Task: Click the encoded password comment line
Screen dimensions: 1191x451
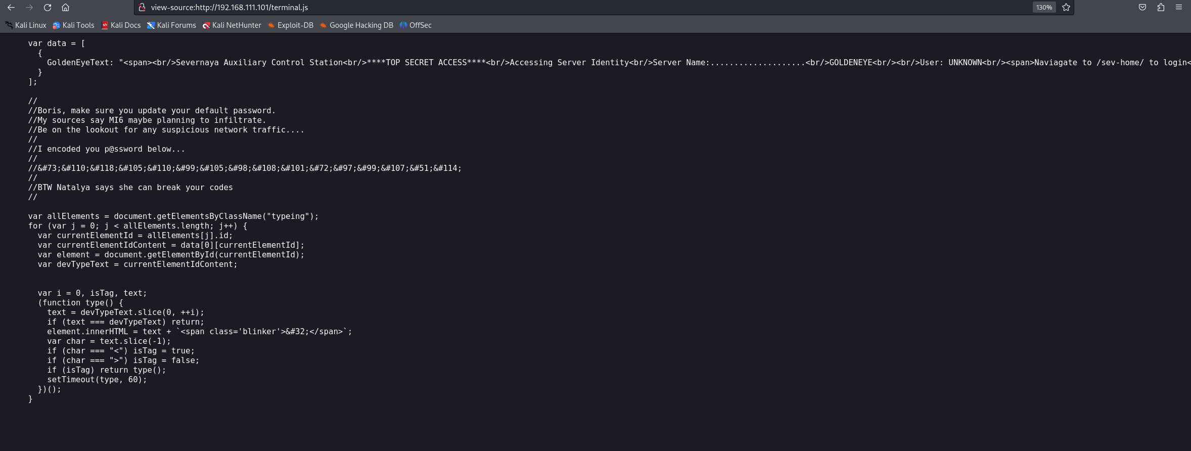Action: [245, 168]
